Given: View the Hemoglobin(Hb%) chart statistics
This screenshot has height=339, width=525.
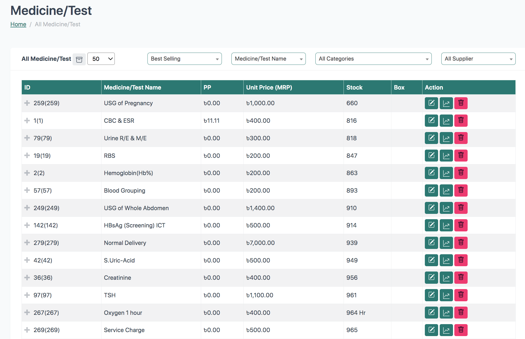Looking at the screenshot, I should click(446, 173).
